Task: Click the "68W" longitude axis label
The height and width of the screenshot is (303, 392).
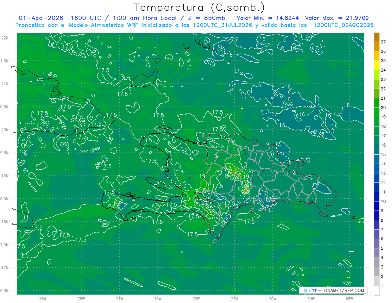Action: click(x=349, y=298)
